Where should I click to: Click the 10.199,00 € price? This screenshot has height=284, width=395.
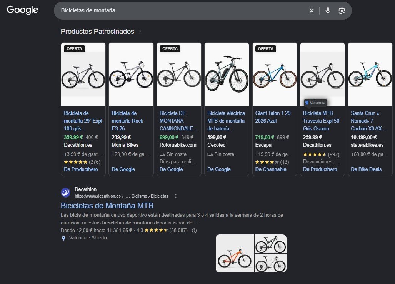tap(364, 137)
